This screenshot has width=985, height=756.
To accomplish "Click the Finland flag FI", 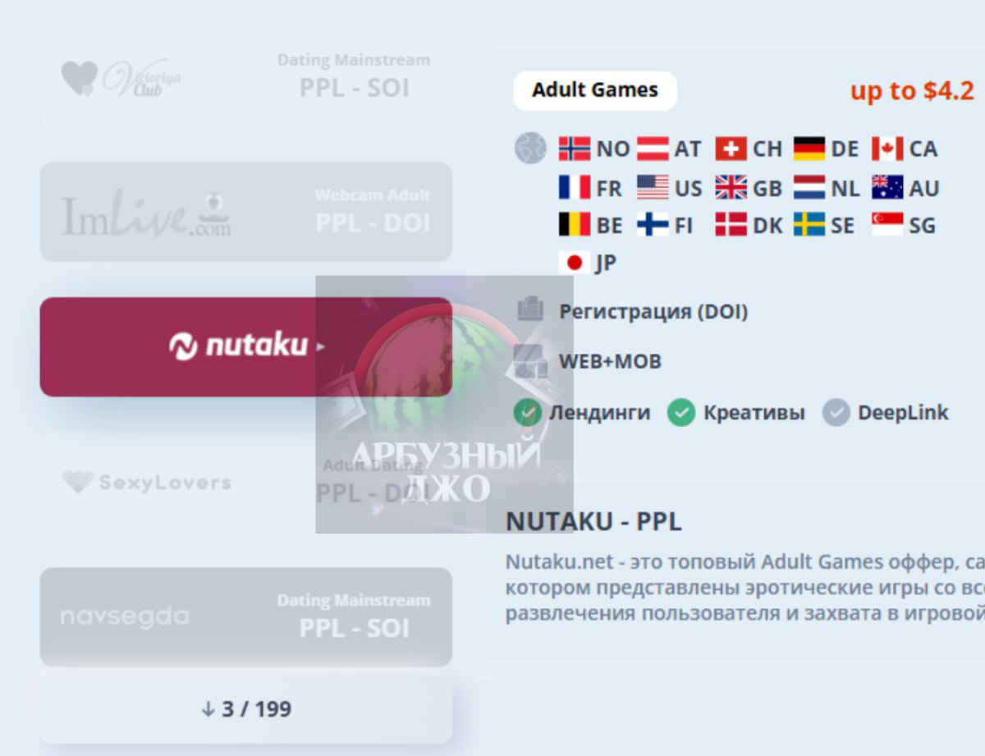I will [653, 225].
